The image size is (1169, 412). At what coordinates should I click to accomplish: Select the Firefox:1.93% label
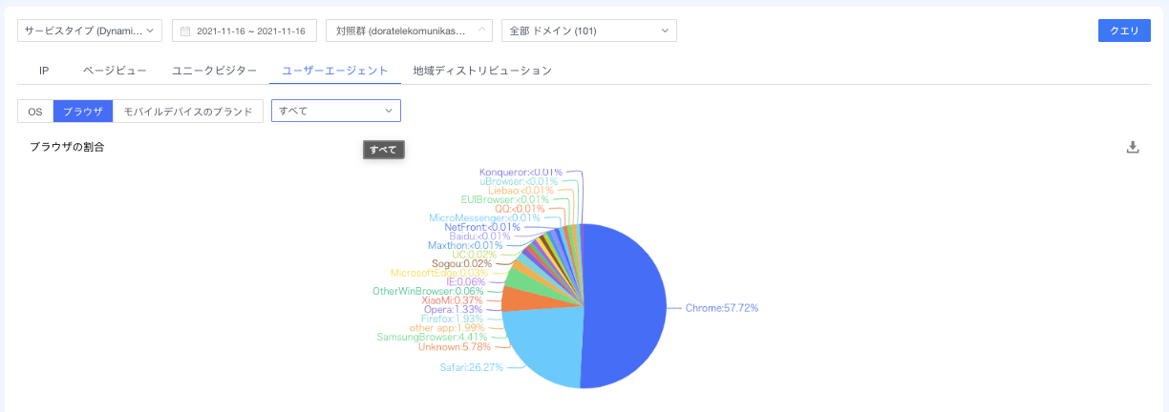453,319
